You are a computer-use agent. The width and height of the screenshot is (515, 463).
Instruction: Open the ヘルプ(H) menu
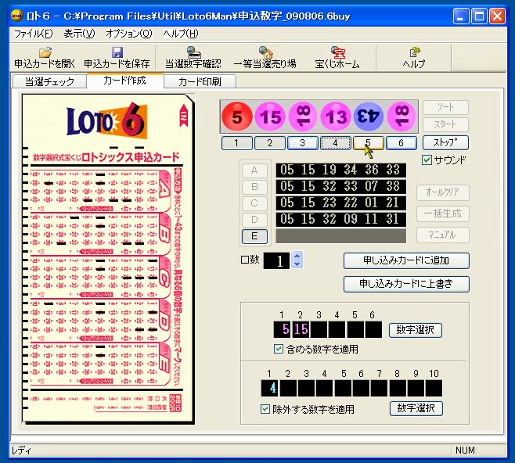point(181,34)
